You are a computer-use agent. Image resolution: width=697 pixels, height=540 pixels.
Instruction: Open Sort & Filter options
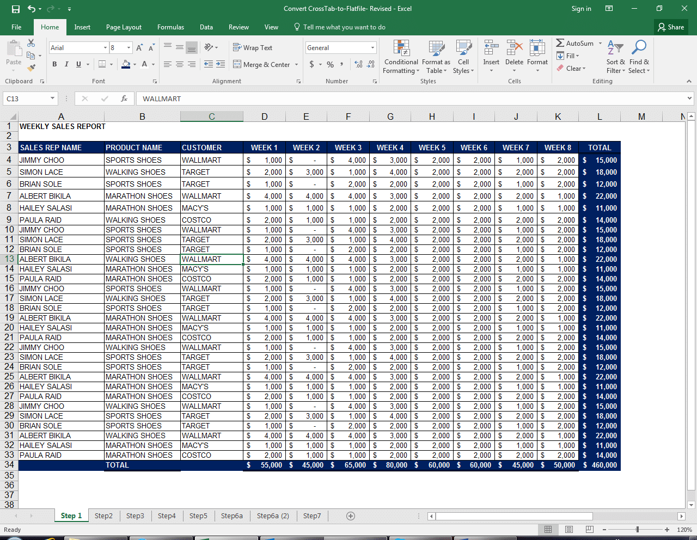click(x=615, y=57)
